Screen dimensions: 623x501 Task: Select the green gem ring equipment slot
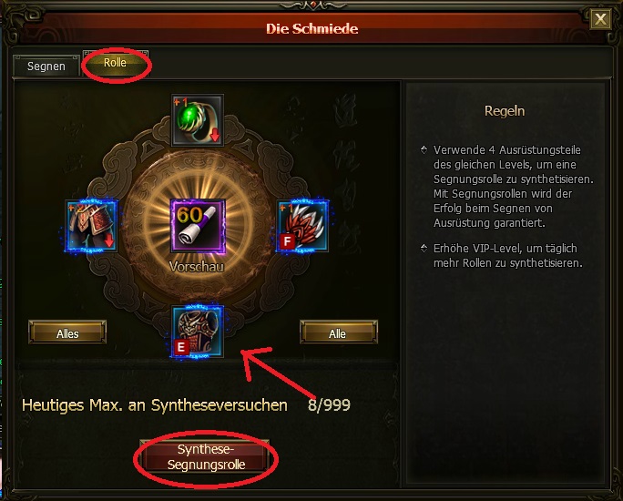click(198, 120)
